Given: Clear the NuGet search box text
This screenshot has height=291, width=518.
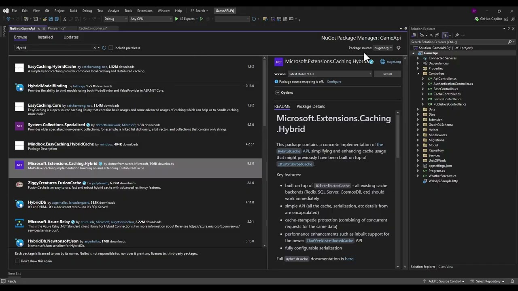Looking at the screenshot, I should click(x=95, y=48).
